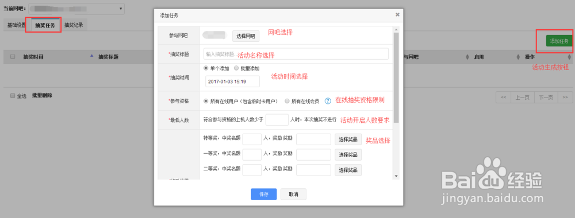Sort by the 抽奖时间 column arrow
The height and width of the screenshot is (218, 575).
[x=91, y=56]
